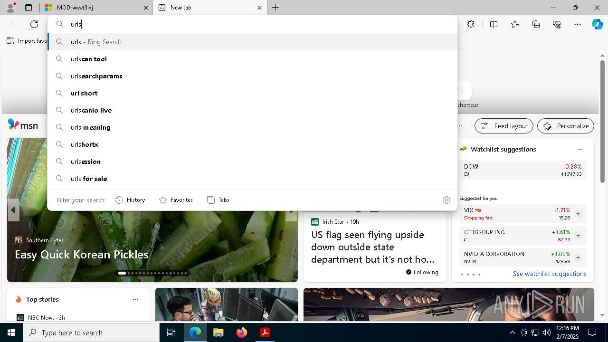
Task: Open Adobe Acrobat from taskbar
Action: pyautogui.click(x=265, y=332)
